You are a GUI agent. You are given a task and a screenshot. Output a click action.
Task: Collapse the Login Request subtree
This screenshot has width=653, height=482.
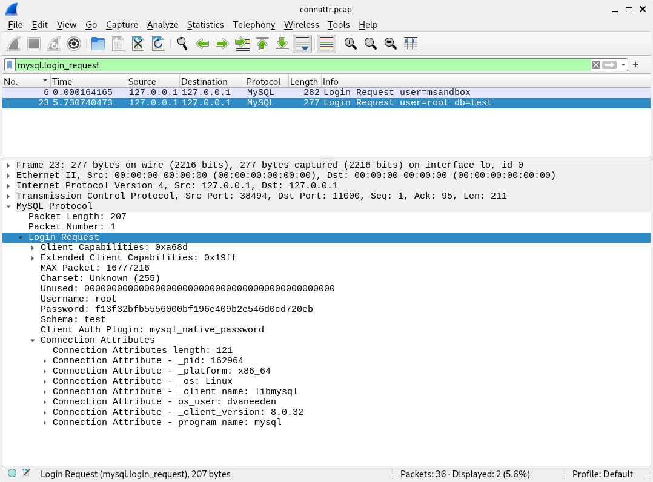tap(21, 237)
